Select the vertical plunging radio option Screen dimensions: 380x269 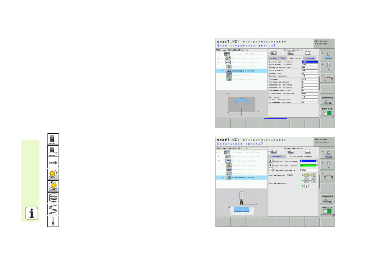303,186
